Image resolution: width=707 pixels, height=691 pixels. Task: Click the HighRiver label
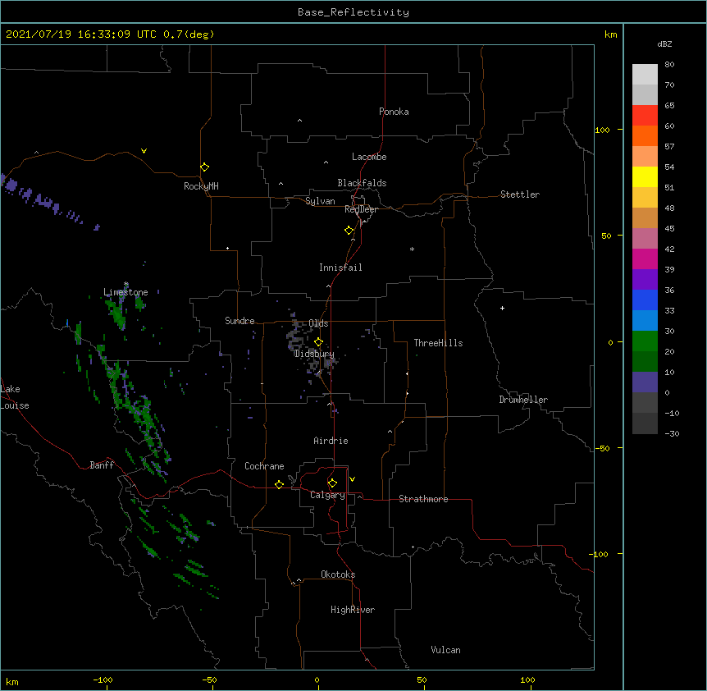pyautogui.click(x=353, y=610)
